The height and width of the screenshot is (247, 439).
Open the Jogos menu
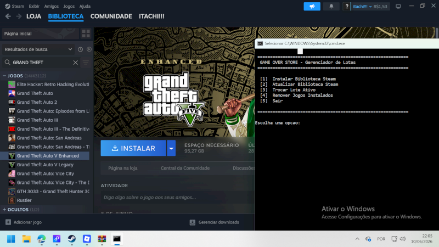[69, 6]
